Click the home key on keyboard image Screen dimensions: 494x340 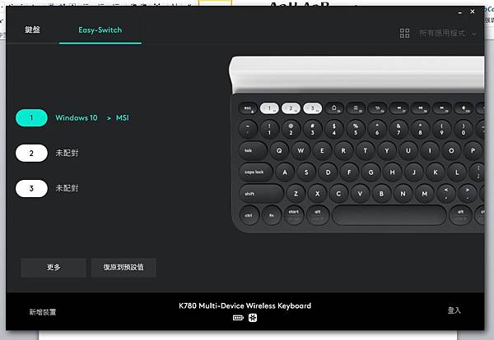[x=334, y=108]
